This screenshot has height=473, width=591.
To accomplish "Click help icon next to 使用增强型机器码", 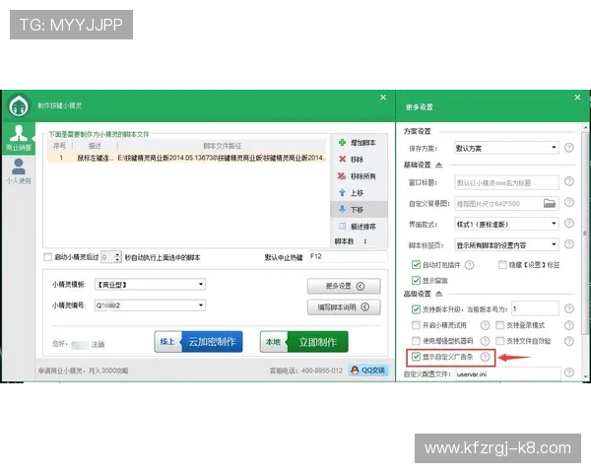I will pyautogui.click(x=485, y=341).
